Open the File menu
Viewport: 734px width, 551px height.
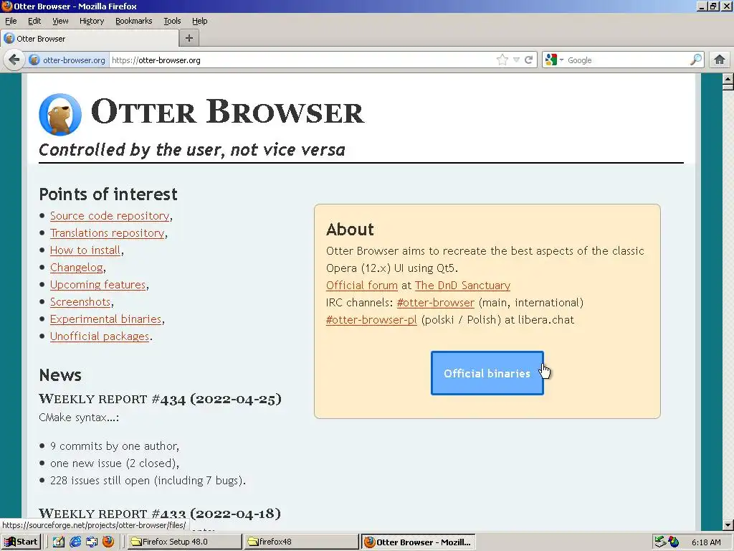click(11, 21)
